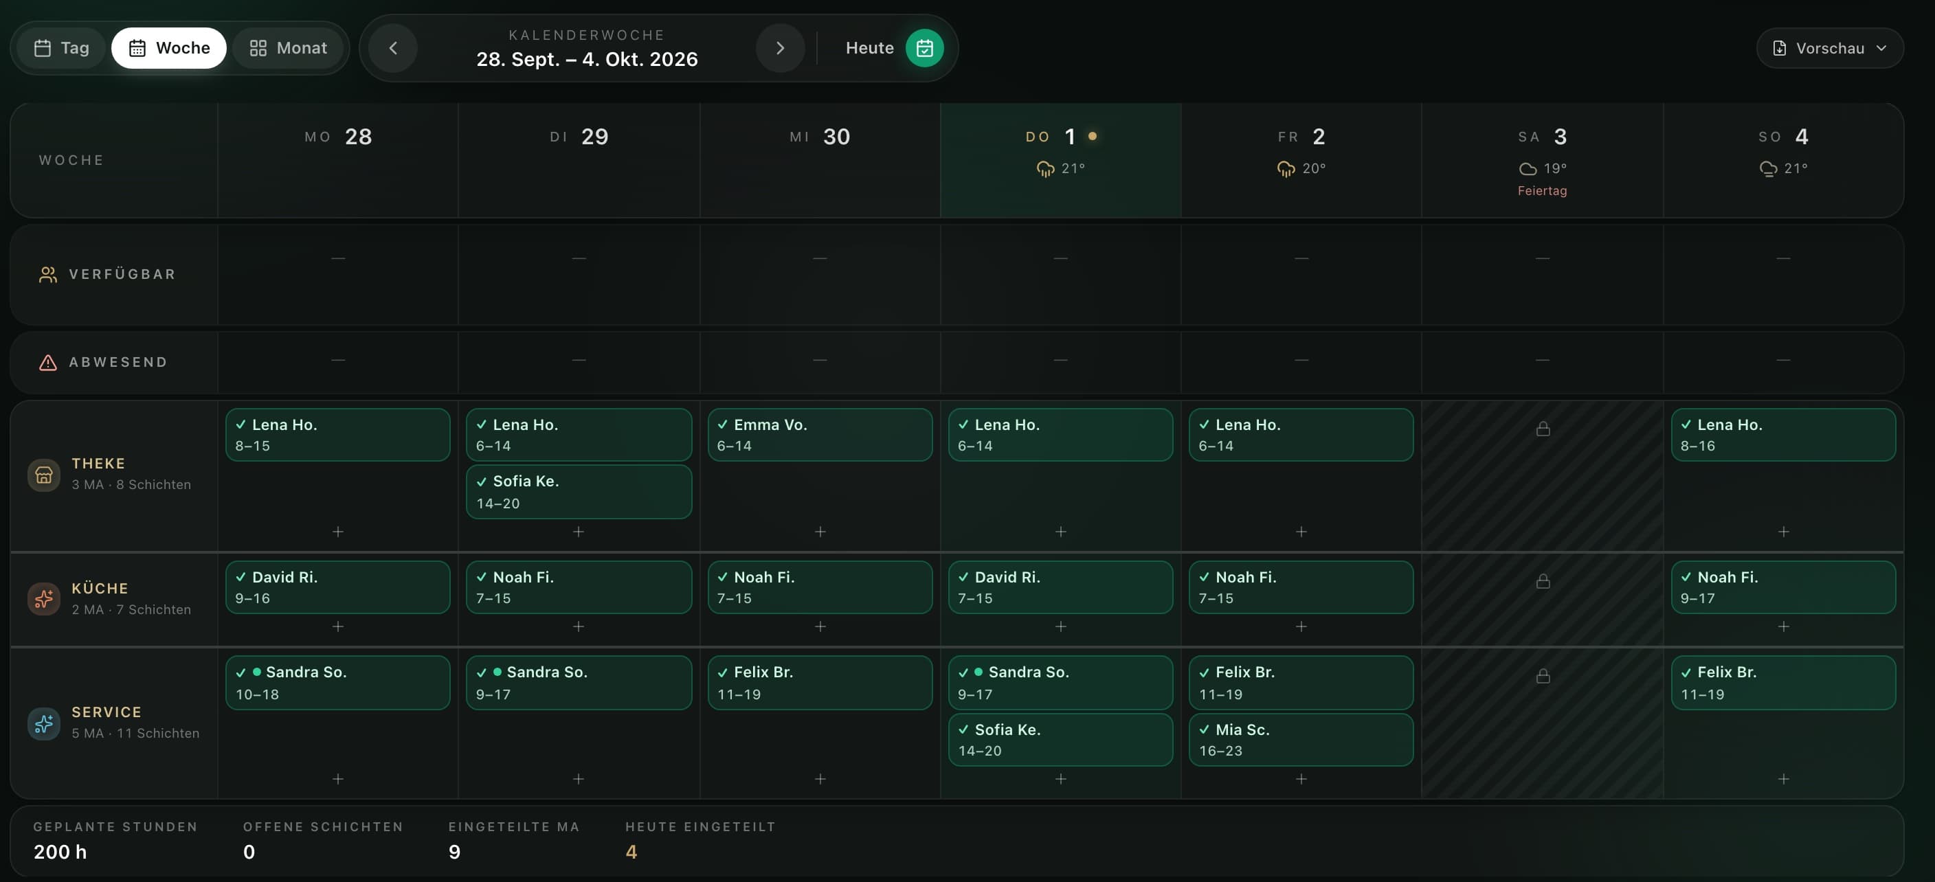The image size is (1935, 882).
Task: Add Theke shift on Thursday 1 plus
Action: (x=1061, y=532)
